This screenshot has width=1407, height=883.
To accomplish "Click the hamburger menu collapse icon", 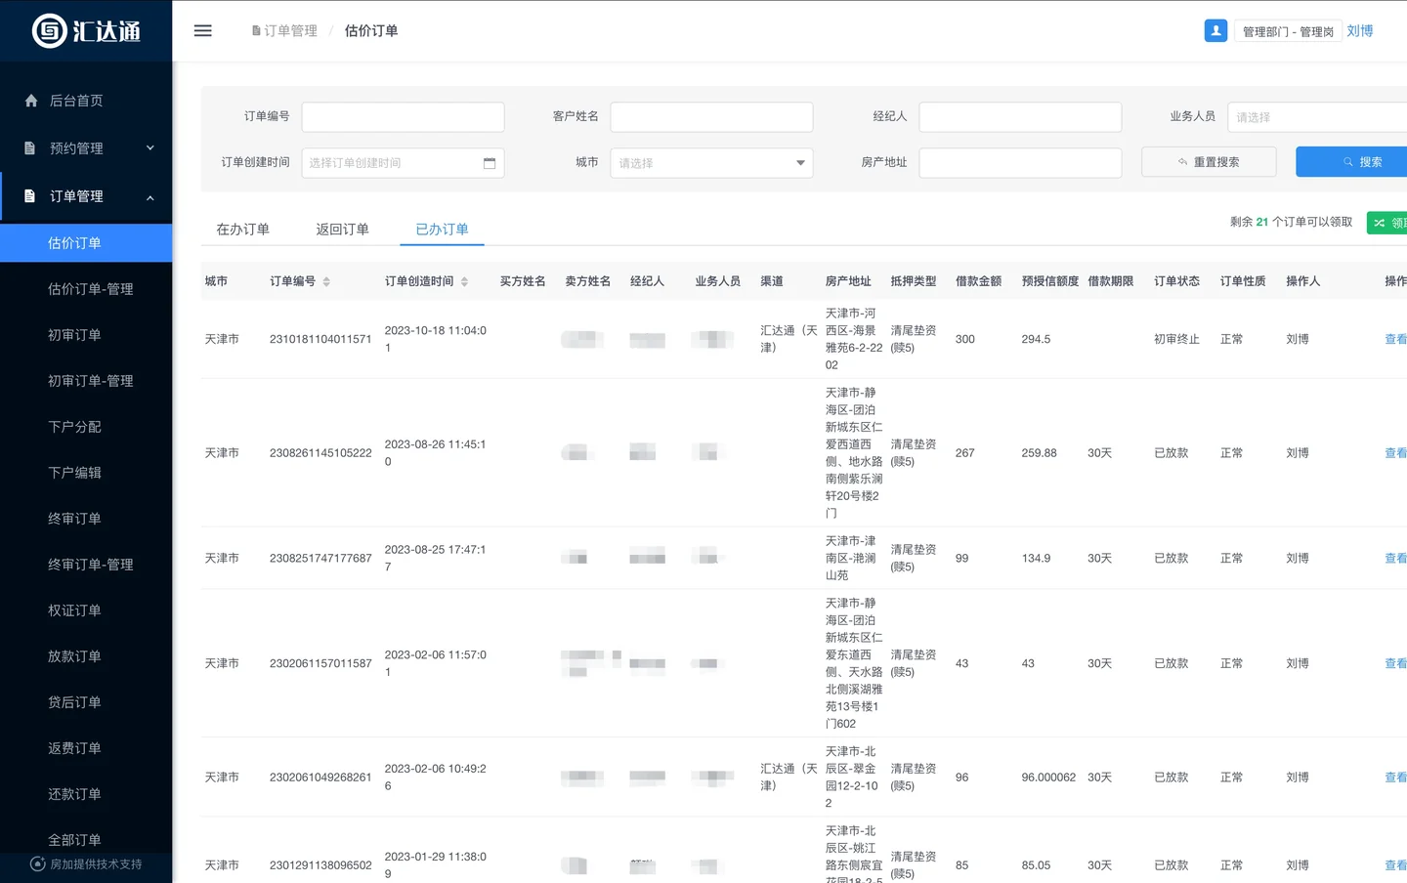I will pos(202,31).
